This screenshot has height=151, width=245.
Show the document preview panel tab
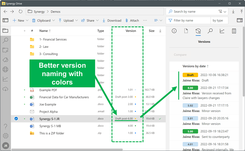pos(186,31)
